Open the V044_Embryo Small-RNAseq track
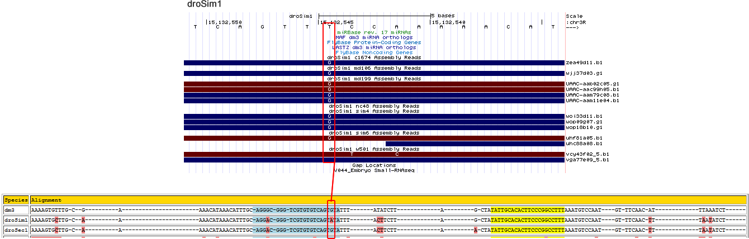The width and height of the screenshot is (749, 239). (x=374, y=170)
